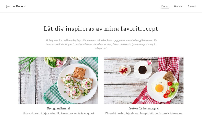Click the plain seeded crispbread on plate
Viewport: 202px width, 115px height.
pyautogui.click(x=79, y=73)
